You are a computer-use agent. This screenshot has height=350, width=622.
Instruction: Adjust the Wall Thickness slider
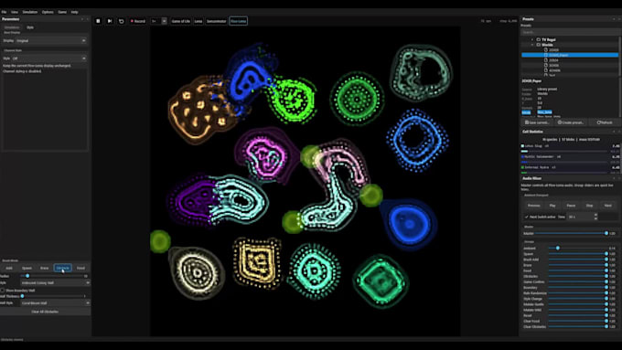click(51, 296)
